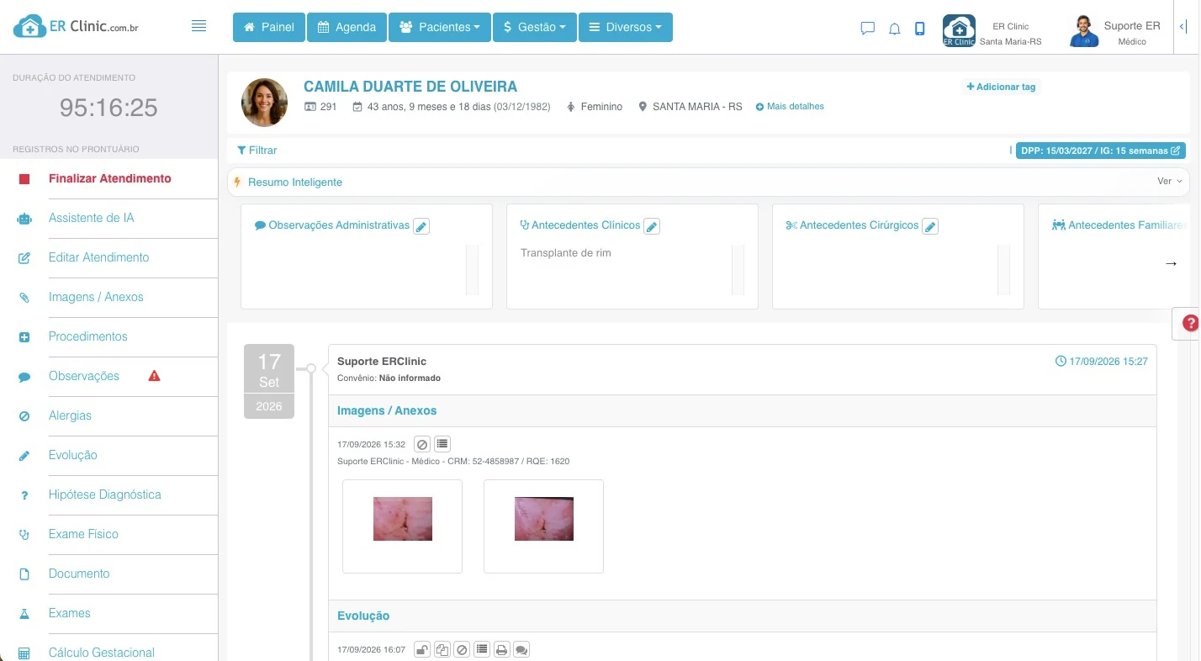Open the Diversos dropdown menu

coord(626,27)
